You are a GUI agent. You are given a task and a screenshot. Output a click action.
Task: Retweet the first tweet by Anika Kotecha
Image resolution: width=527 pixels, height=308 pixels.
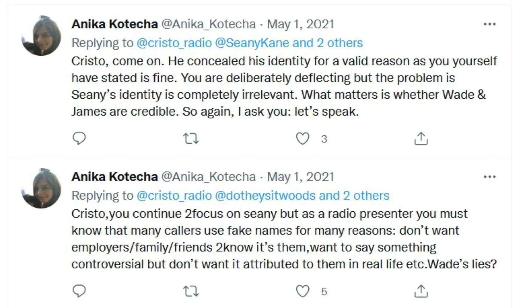191,139
